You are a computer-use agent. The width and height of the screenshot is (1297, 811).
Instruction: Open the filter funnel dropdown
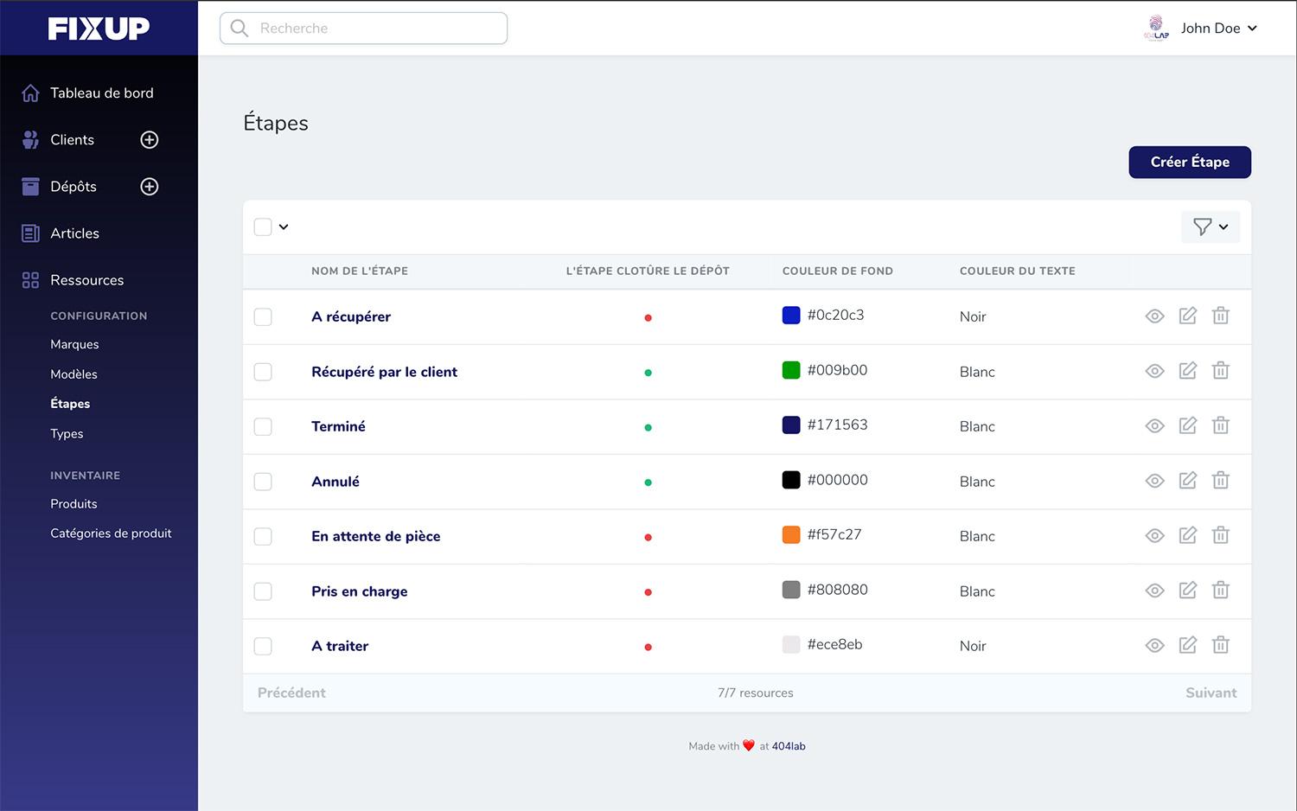1211,227
